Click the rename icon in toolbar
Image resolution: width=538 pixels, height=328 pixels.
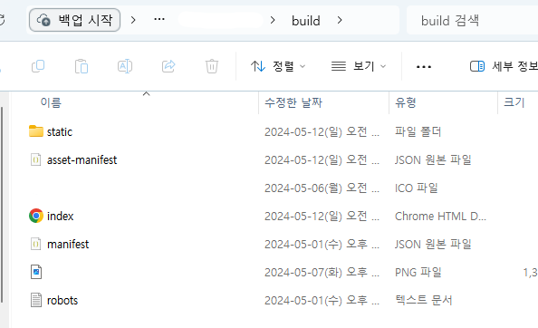click(125, 66)
